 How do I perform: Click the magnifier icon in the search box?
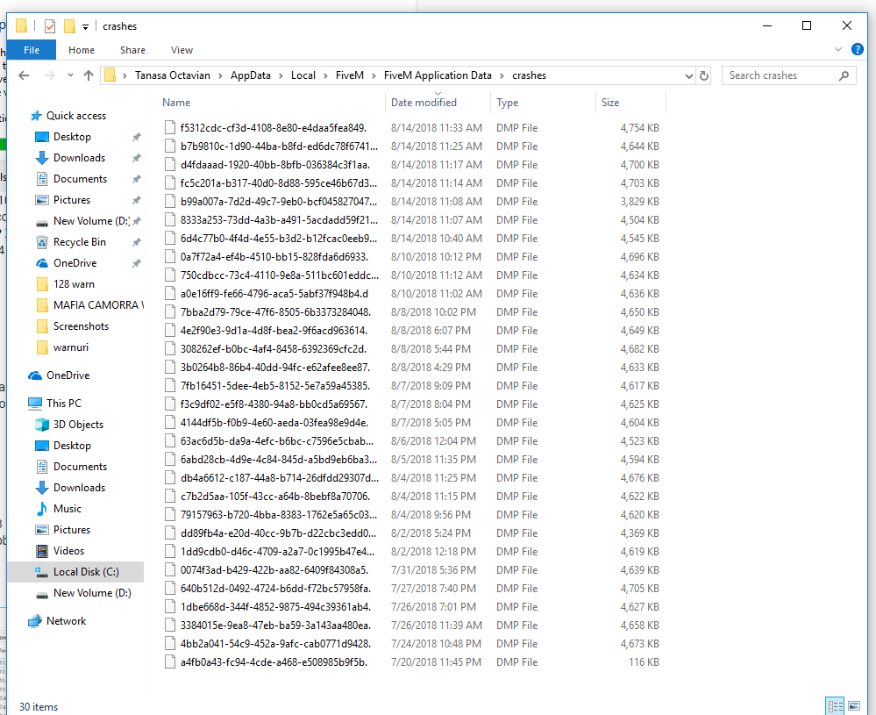pos(843,75)
